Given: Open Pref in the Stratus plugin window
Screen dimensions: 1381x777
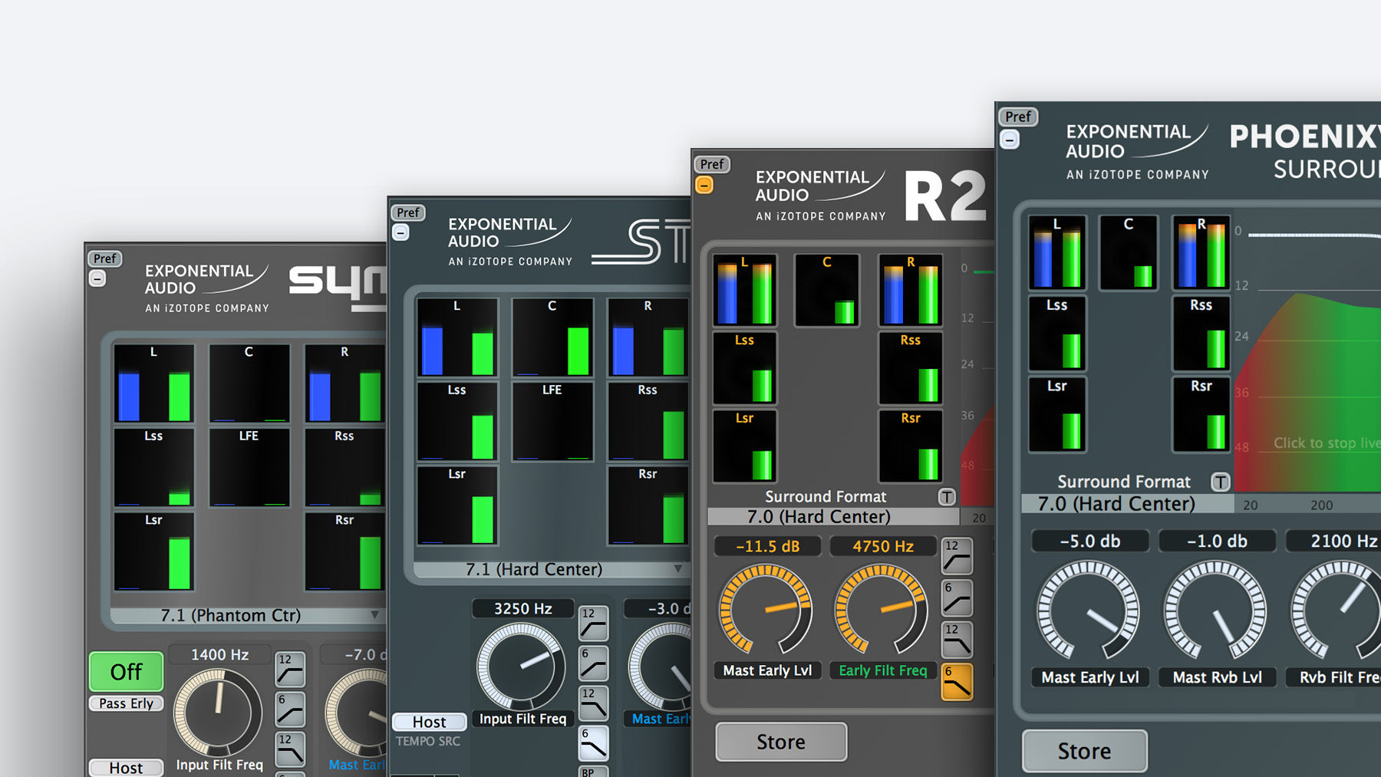Looking at the screenshot, I should [408, 212].
